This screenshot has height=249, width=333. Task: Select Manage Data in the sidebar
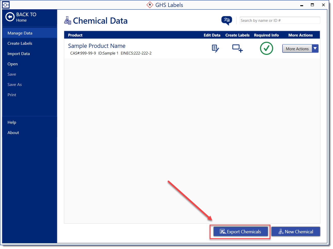point(20,33)
